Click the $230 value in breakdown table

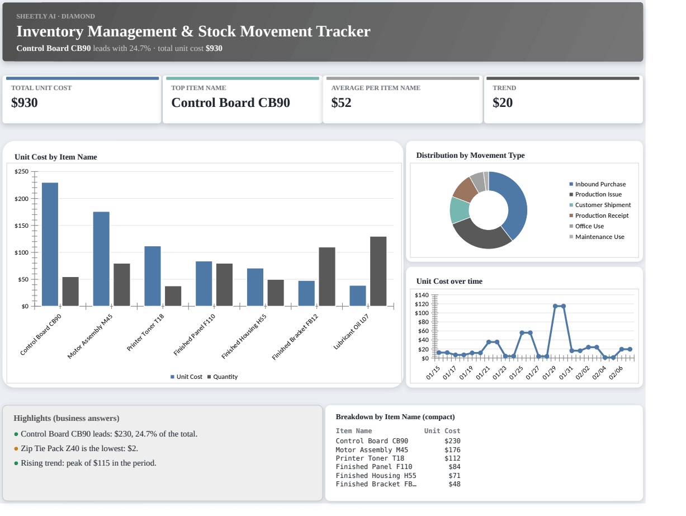(452, 441)
